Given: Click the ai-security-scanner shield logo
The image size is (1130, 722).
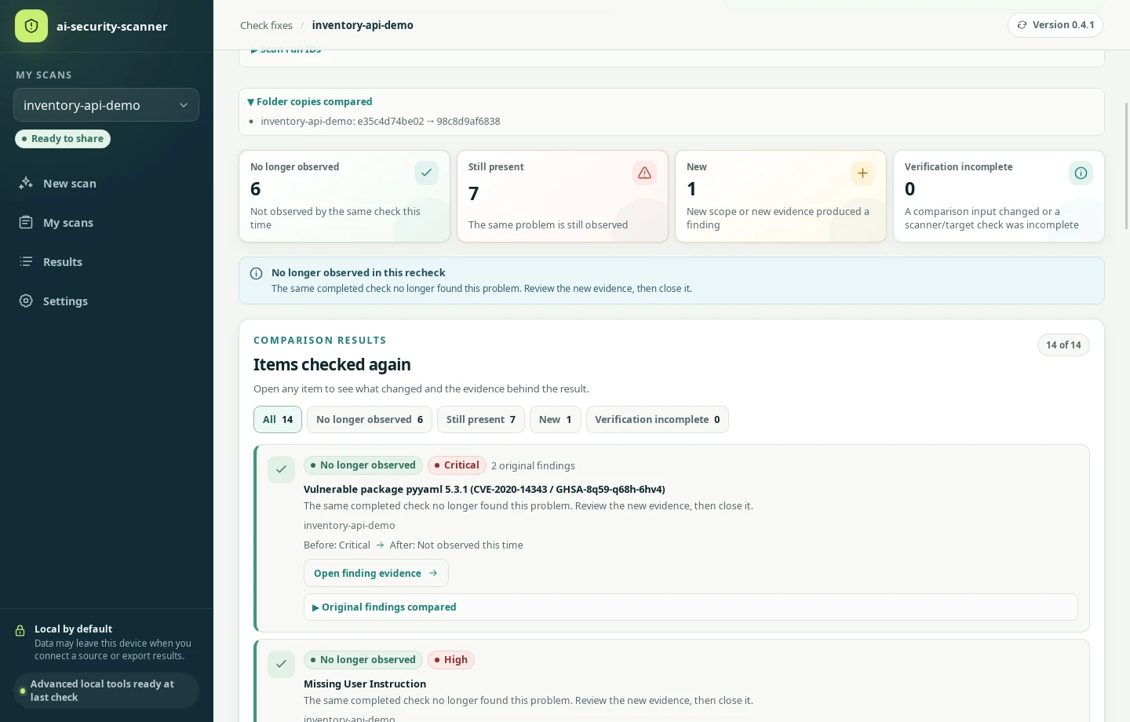Looking at the screenshot, I should point(31,26).
